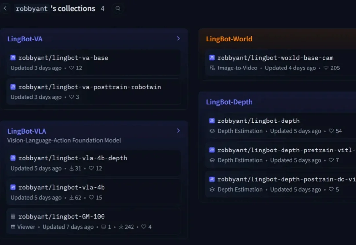Screen dimensions: 356x245
Task: Click model icon beside lingbot-depth
Action: click(x=212, y=121)
